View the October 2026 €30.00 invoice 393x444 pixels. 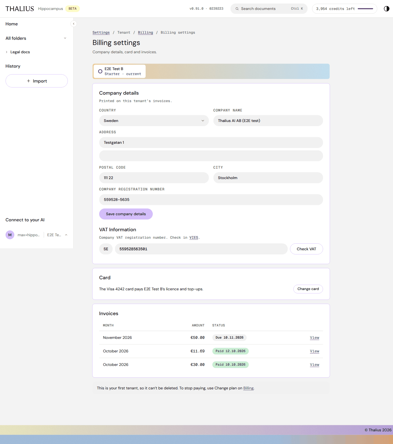(x=314, y=365)
